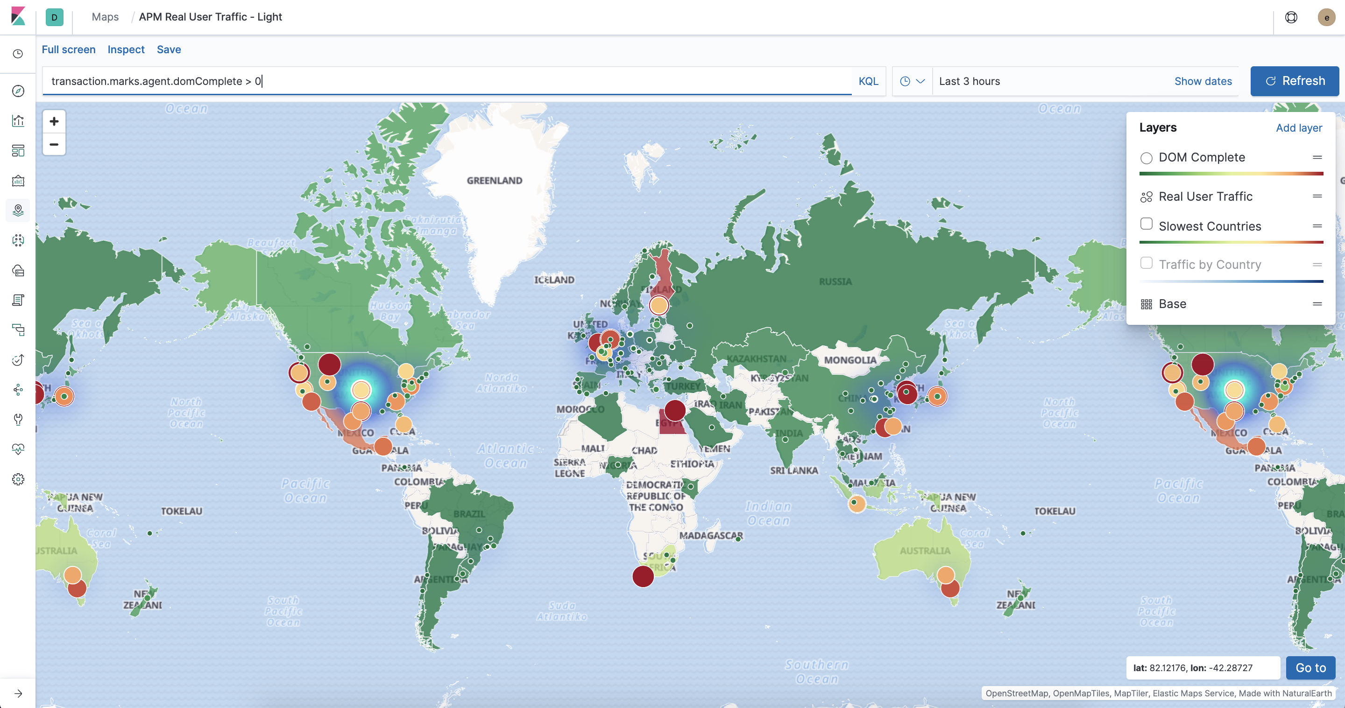Screen dimensions: 1345x708
Task: Open Stack Management gear icon
Action: (18, 479)
